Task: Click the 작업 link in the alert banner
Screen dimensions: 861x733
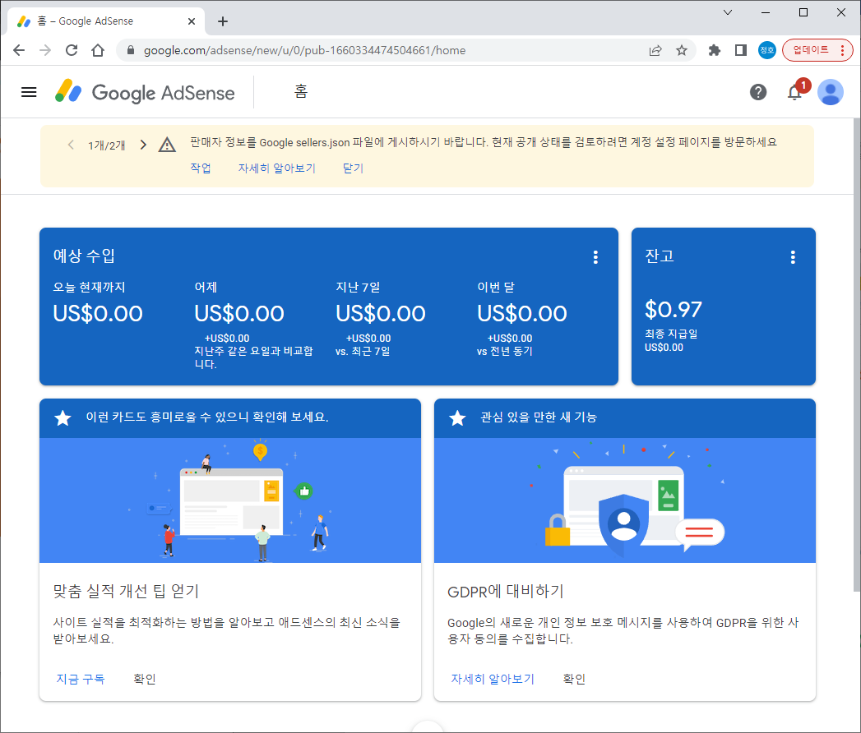Action: pos(201,168)
